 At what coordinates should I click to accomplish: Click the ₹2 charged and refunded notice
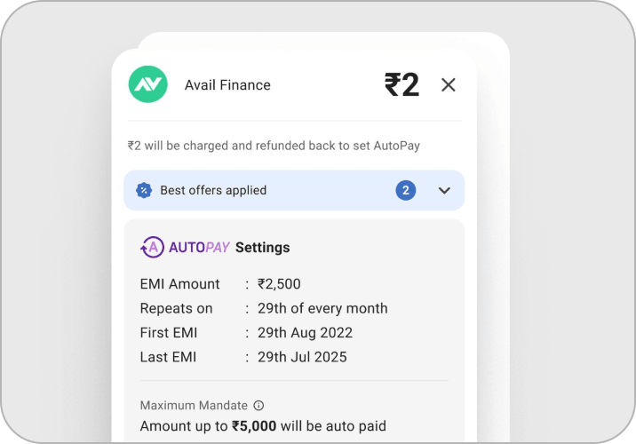click(x=274, y=146)
